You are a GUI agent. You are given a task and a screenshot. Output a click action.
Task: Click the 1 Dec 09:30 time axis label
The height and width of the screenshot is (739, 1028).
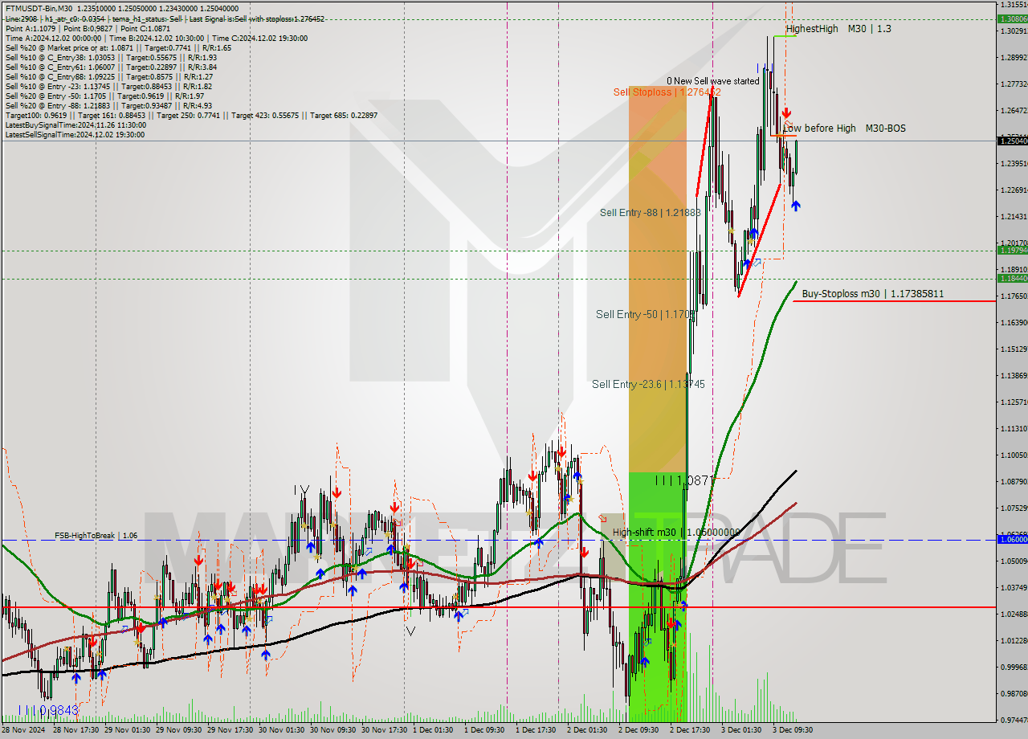(x=484, y=730)
